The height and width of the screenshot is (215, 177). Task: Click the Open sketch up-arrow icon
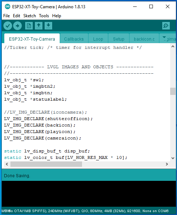[x=39, y=26]
